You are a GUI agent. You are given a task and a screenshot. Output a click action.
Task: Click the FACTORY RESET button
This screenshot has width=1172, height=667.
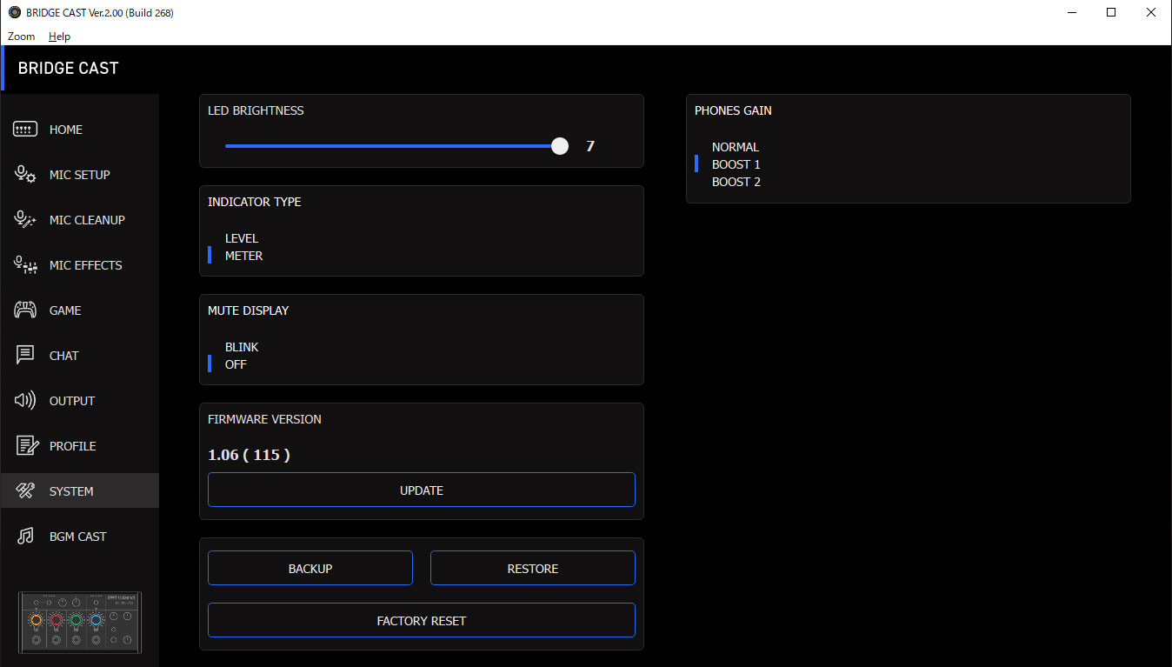pyautogui.click(x=422, y=620)
